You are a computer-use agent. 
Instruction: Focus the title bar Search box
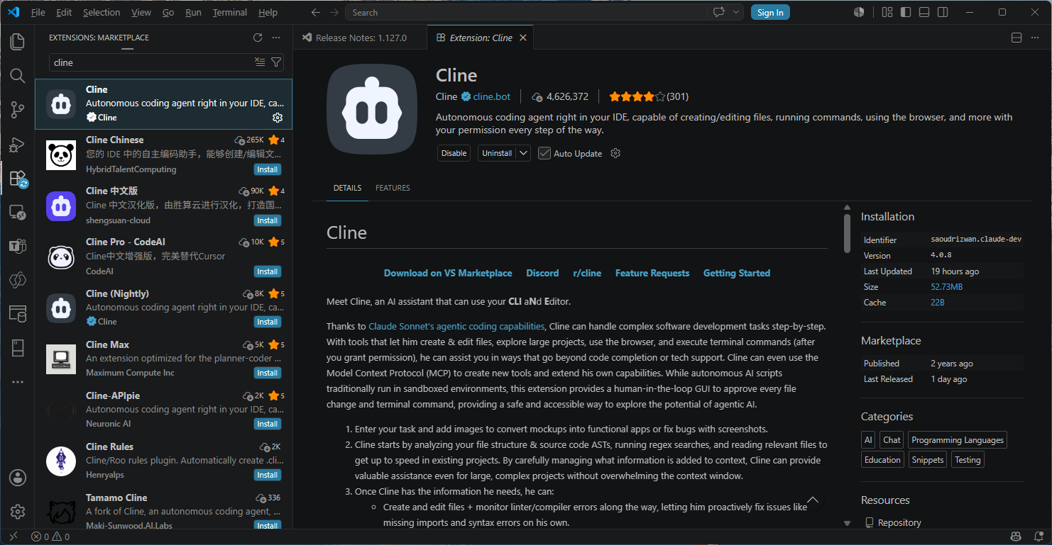(526, 12)
